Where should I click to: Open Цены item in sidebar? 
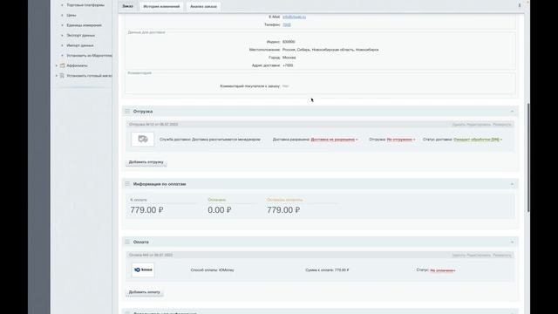click(71, 16)
